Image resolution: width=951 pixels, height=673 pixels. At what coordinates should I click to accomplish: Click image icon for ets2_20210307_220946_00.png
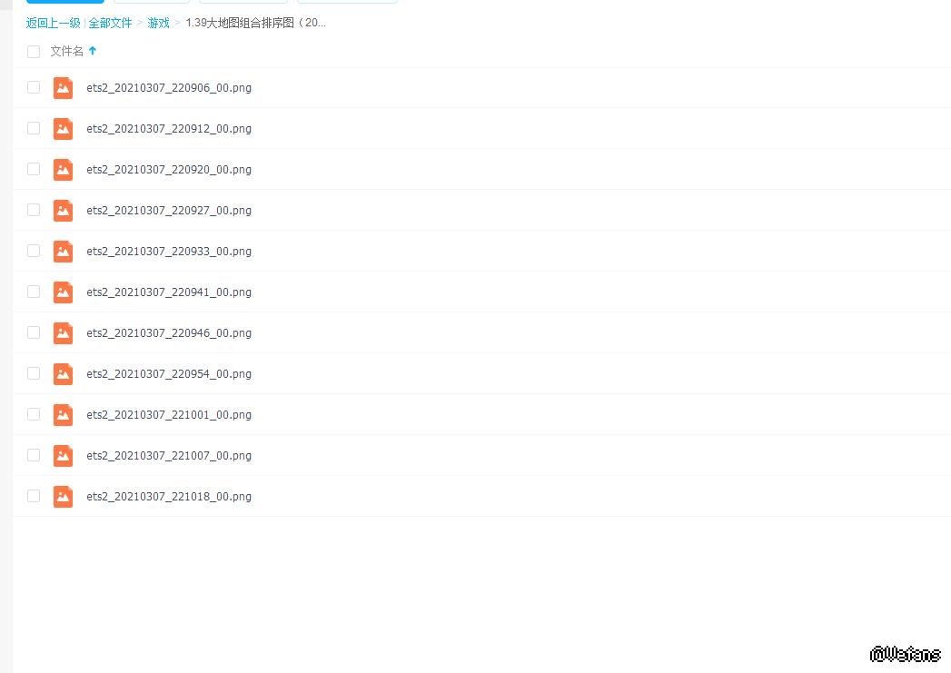coord(63,332)
